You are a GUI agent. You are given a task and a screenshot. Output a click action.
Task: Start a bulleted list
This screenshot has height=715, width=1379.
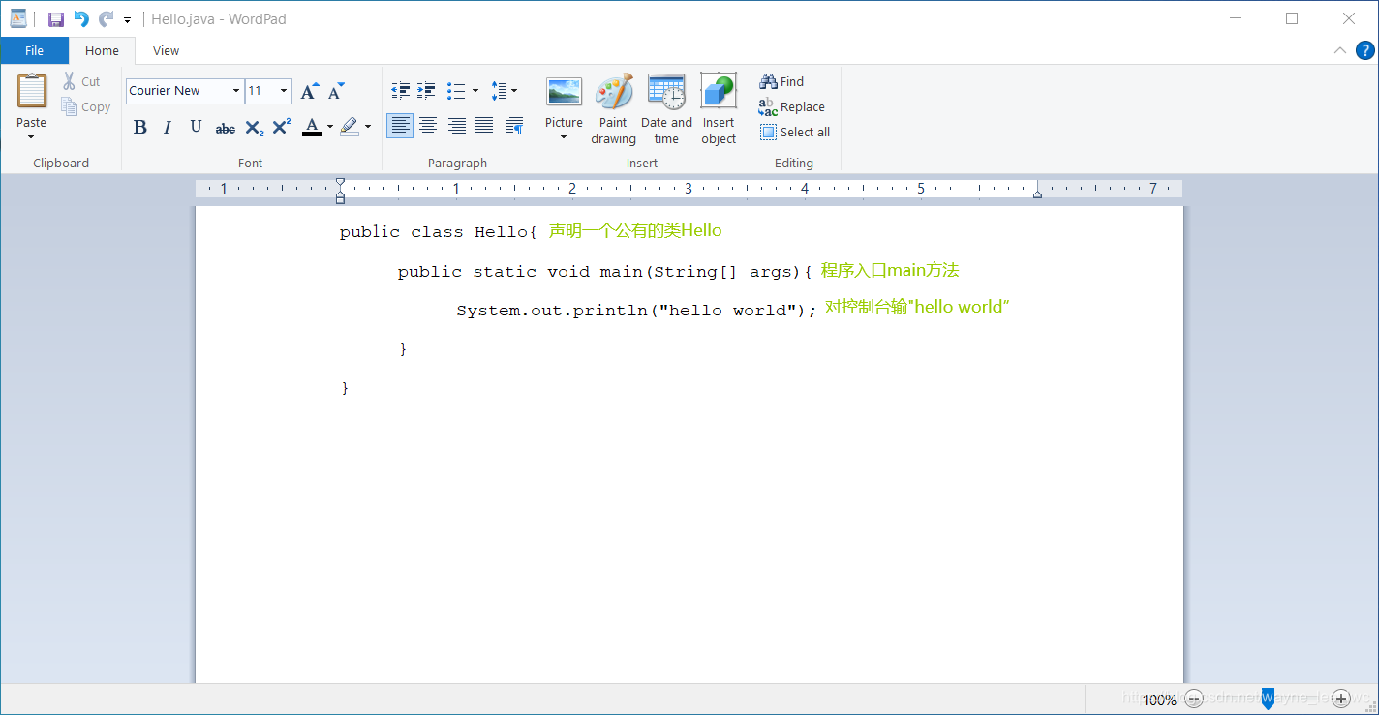456,91
